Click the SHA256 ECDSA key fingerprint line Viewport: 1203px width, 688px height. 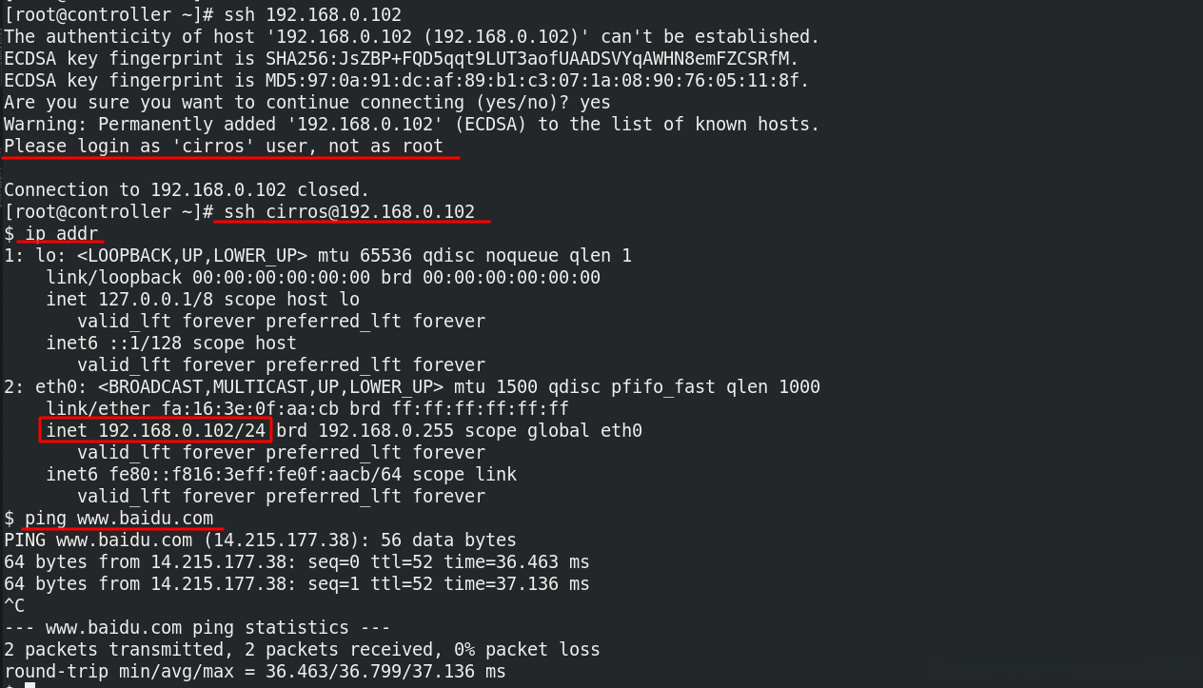click(401, 59)
